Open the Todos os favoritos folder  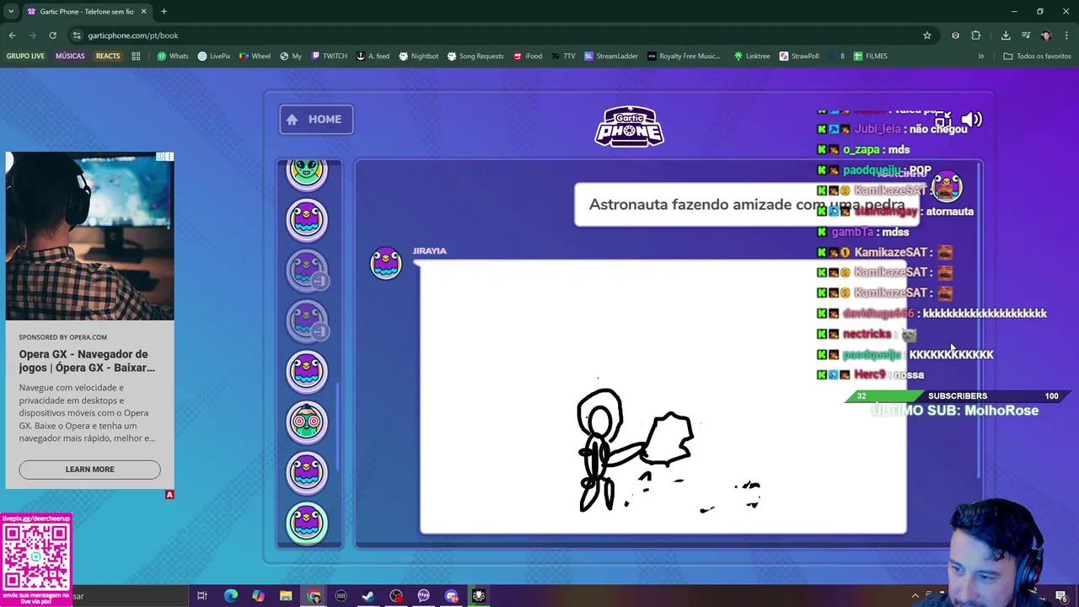(1037, 56)
